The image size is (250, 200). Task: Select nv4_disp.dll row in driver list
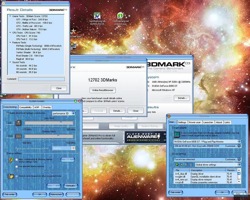(x=205, y=174)
